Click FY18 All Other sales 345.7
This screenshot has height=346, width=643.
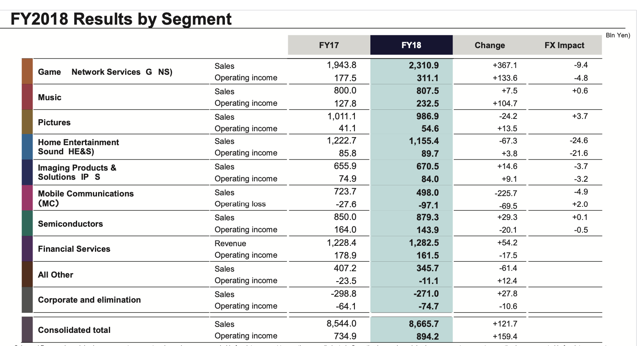428,268
